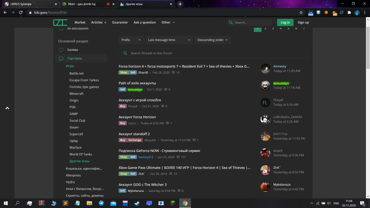This screenshot has width=370, height=208.
Task: Open the Articles menu item
Action: [97, 22]
